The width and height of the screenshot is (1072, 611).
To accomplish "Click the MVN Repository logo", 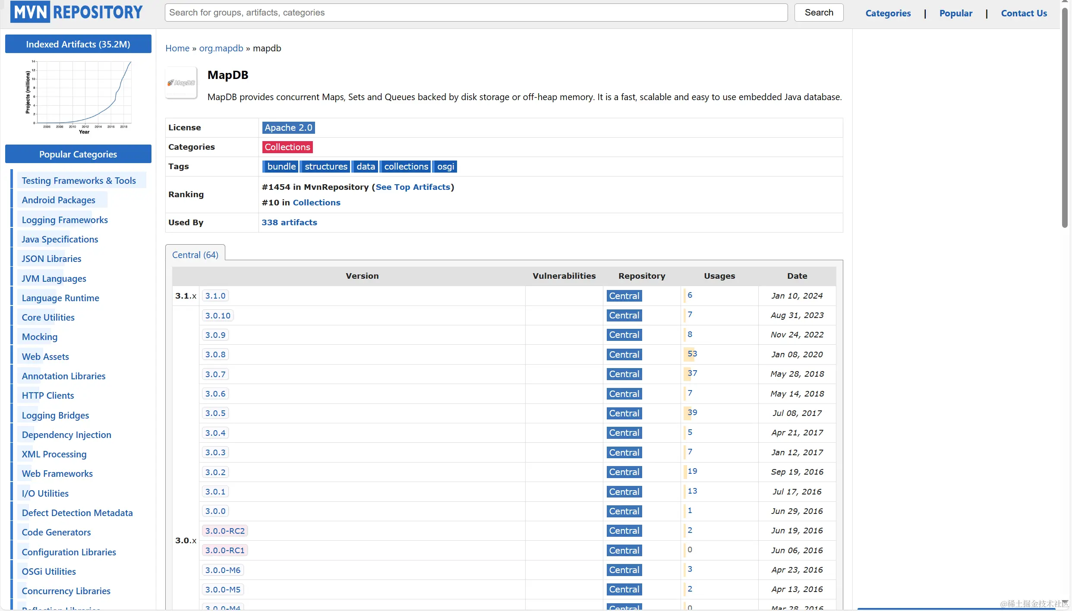I will click(76, 12).
